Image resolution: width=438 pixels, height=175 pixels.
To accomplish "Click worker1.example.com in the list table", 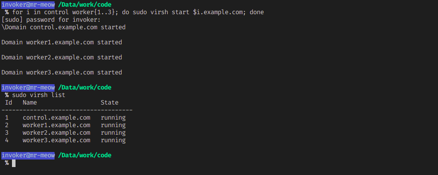I will click(56, 125).
